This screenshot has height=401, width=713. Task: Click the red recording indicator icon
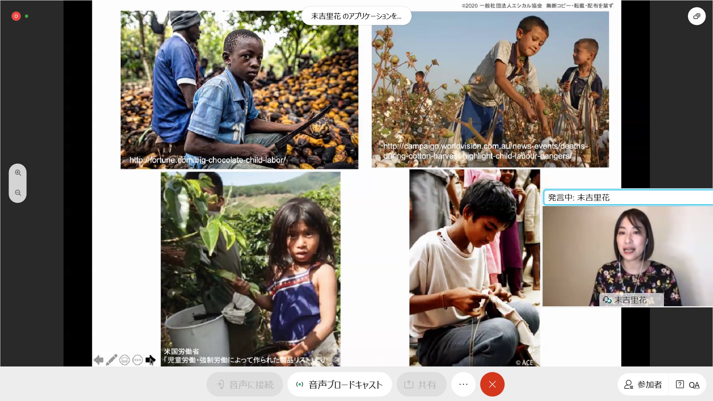[16, 16]
